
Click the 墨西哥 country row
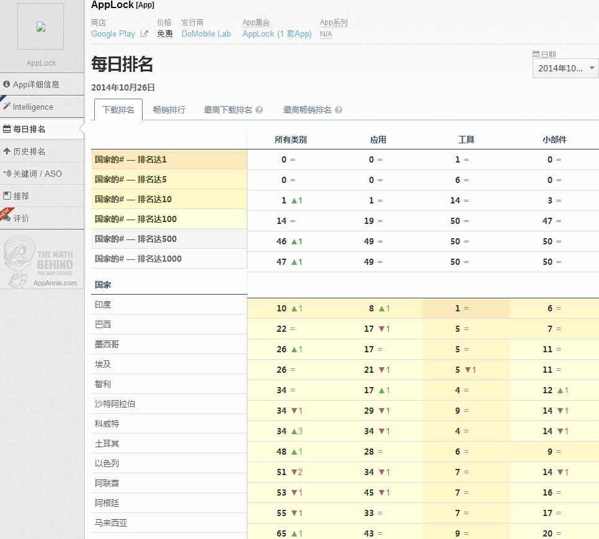pyautogui.click(x=169, y=345)
